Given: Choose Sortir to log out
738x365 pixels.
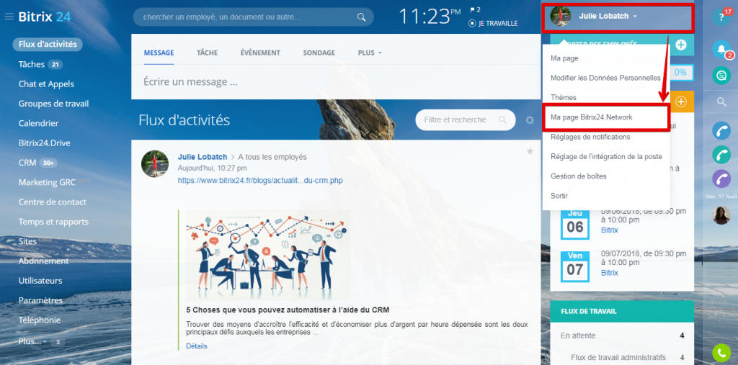Looking at the screenshot, I should [559, 196].
